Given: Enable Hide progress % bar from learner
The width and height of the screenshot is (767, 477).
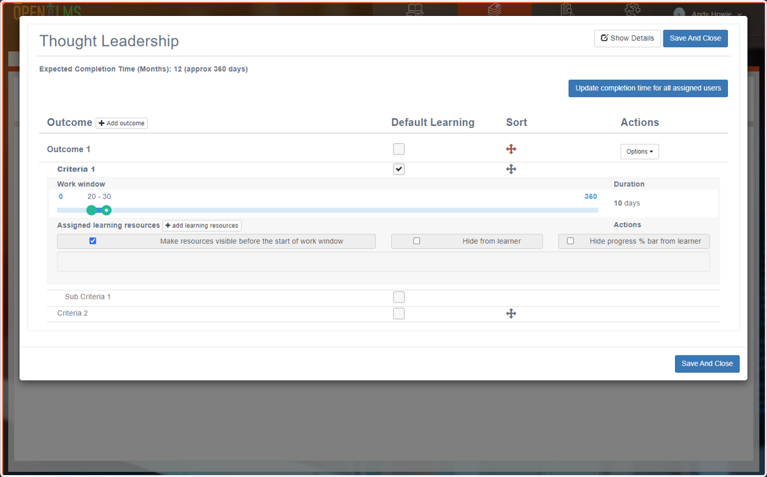Looking at the screenshot, I should [570, 241].
